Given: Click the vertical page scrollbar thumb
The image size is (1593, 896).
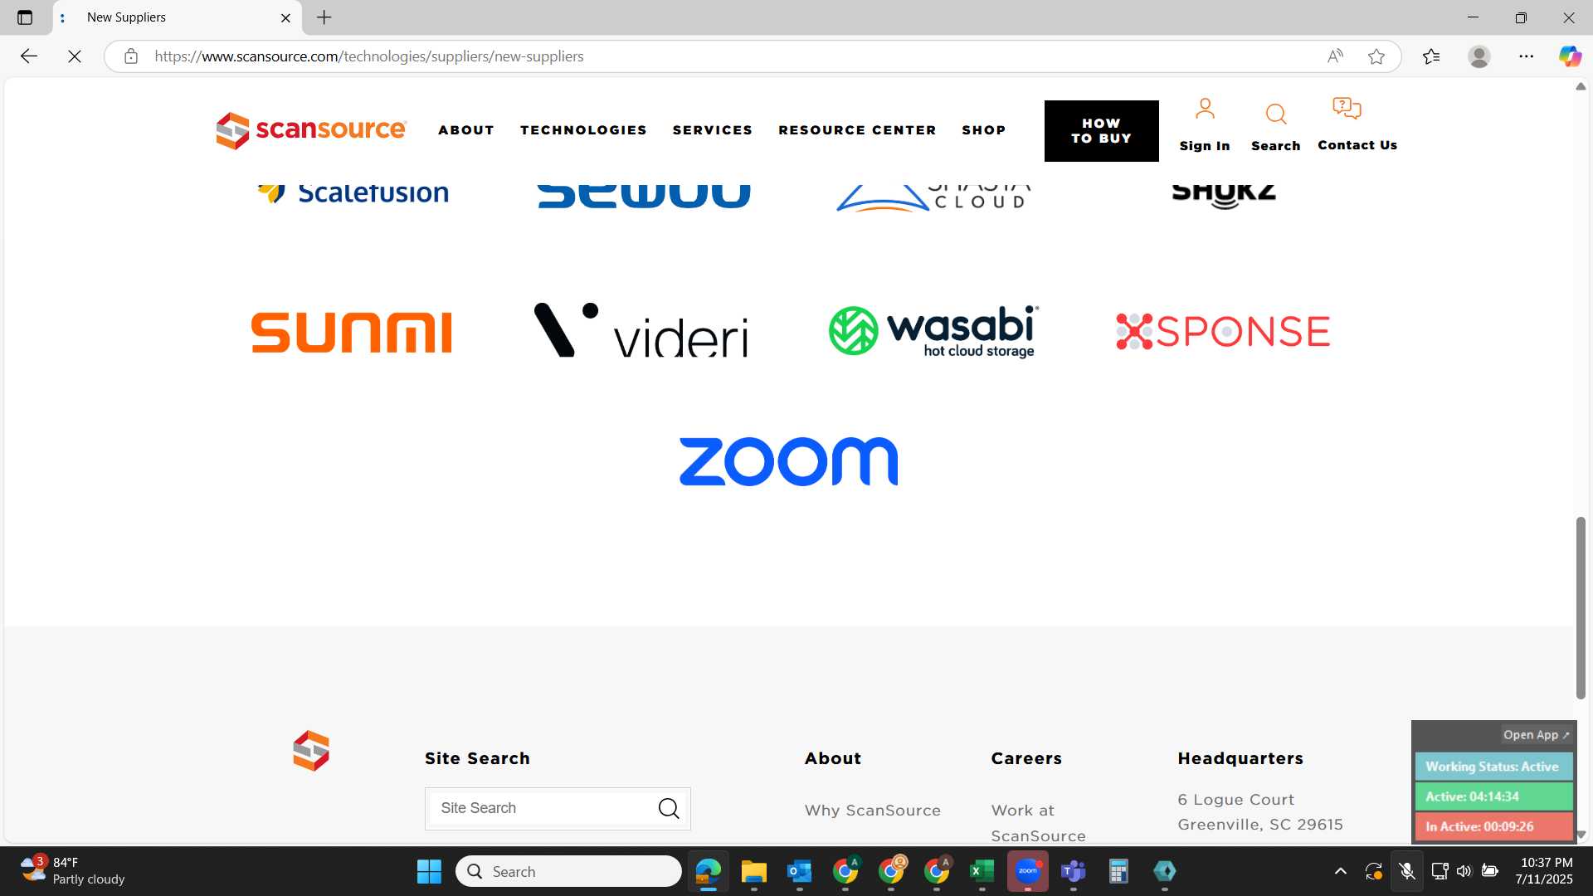Looking at the screenshot, I should (1581, 608).
